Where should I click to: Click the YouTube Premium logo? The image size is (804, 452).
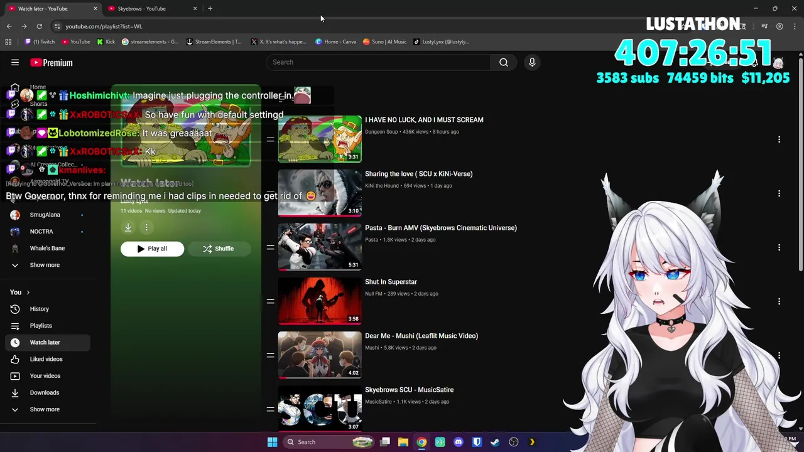52,62
